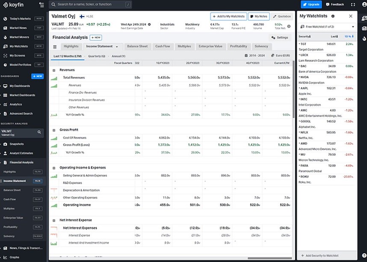Select ROKU row in the watchlist

pos(326,179)
